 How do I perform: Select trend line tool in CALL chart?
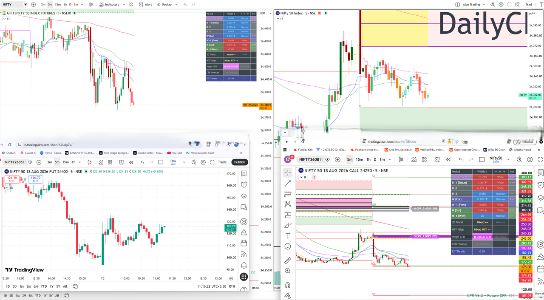click(288, 183)
